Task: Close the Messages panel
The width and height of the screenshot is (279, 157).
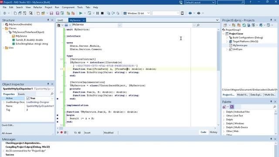Action: [275, 139]
